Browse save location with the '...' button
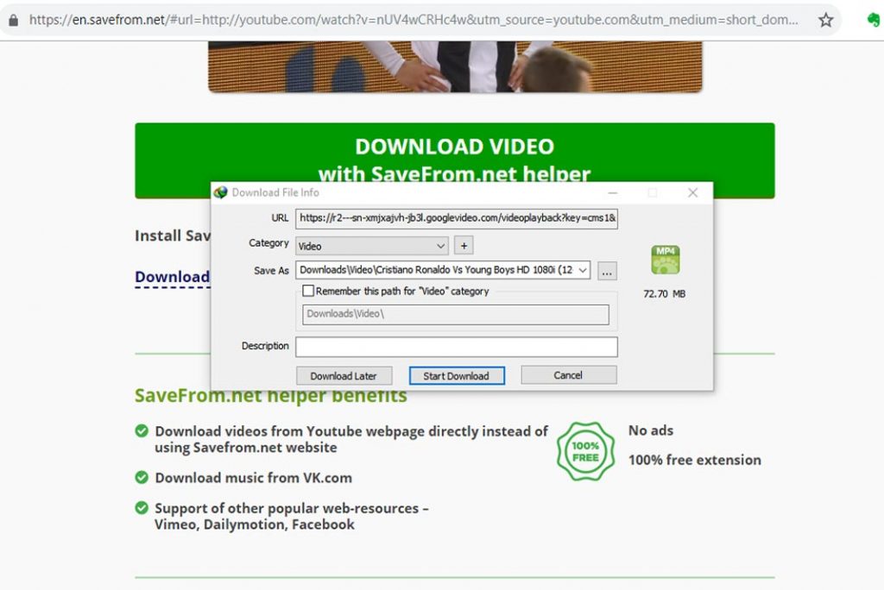 607,270
